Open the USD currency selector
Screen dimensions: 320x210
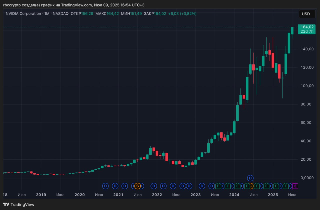(x=307, y=14)
